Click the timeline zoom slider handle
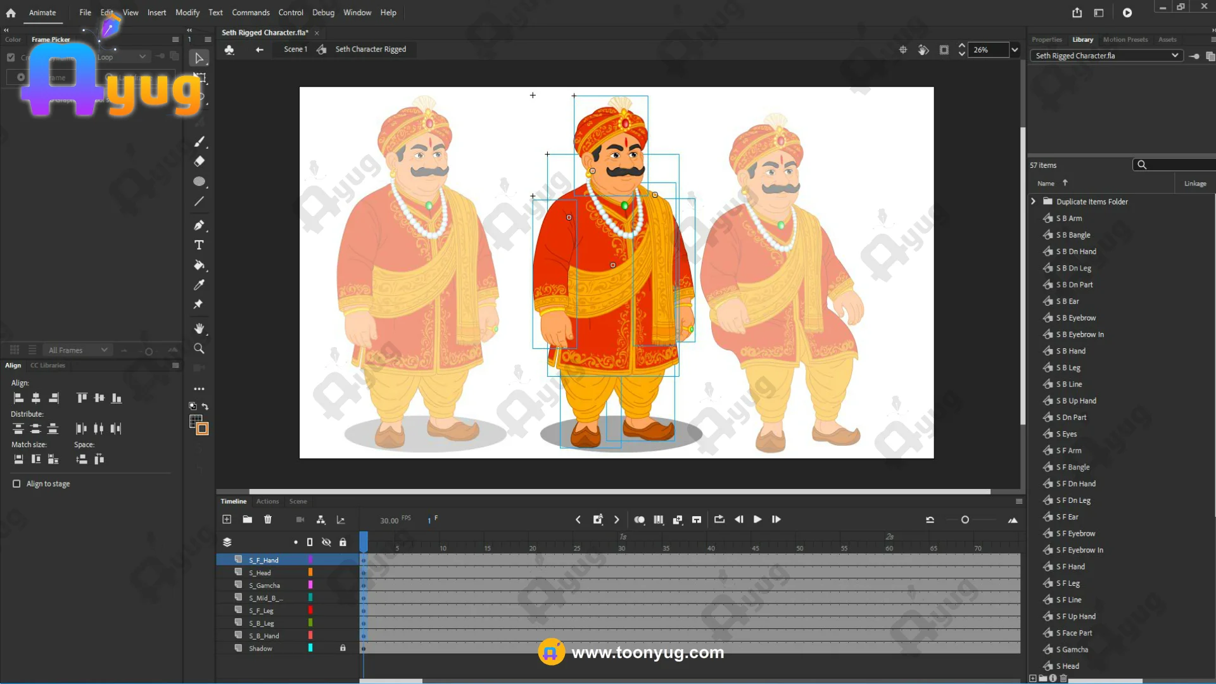Image resolution: width=1216 pixels, height=684 pixels. (965, 520)
